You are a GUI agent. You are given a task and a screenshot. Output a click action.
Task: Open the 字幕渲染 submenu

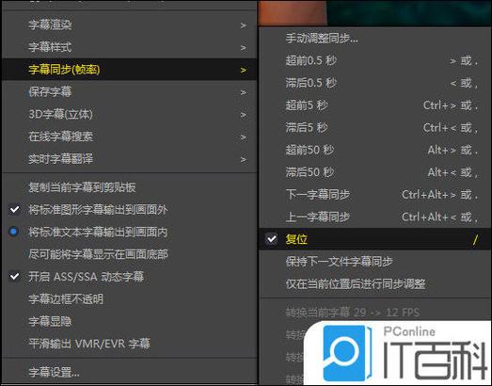click(x=129, y=24)
